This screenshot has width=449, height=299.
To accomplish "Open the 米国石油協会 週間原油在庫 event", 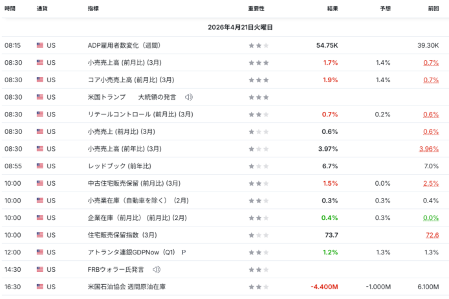I will (126, 286).
